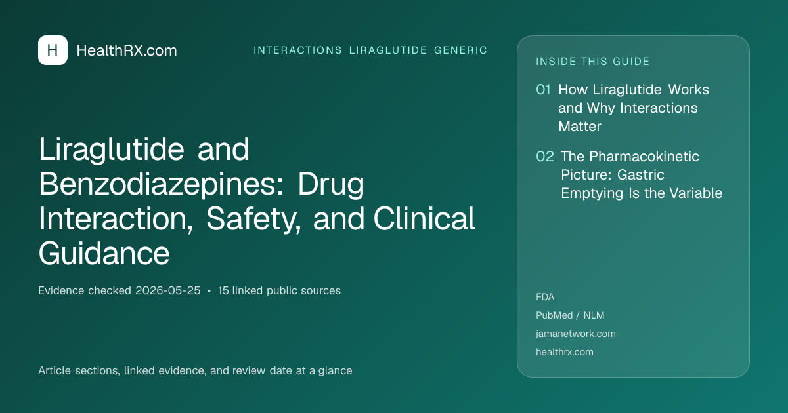Click the 'INSIDE THIS GUIDE' heading
788x413 pixels.
pyautogui.click(x=593, y=62)
